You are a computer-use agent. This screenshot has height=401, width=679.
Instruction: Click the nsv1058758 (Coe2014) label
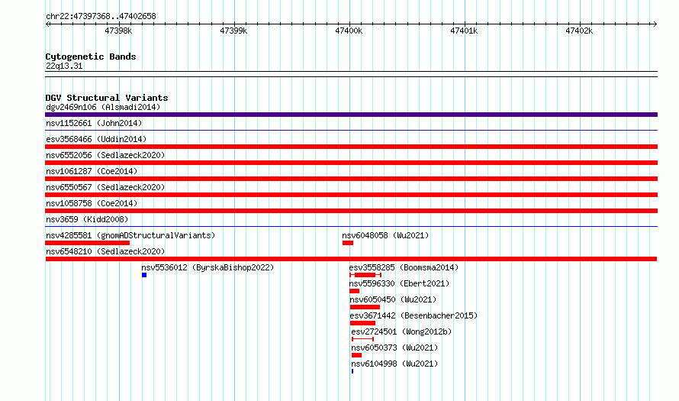point(92,203)
